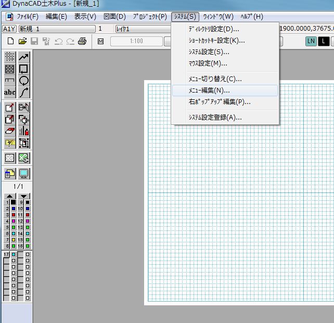Open the プロジェクト(P) menu
334x323 pixels.
point(150,17)
